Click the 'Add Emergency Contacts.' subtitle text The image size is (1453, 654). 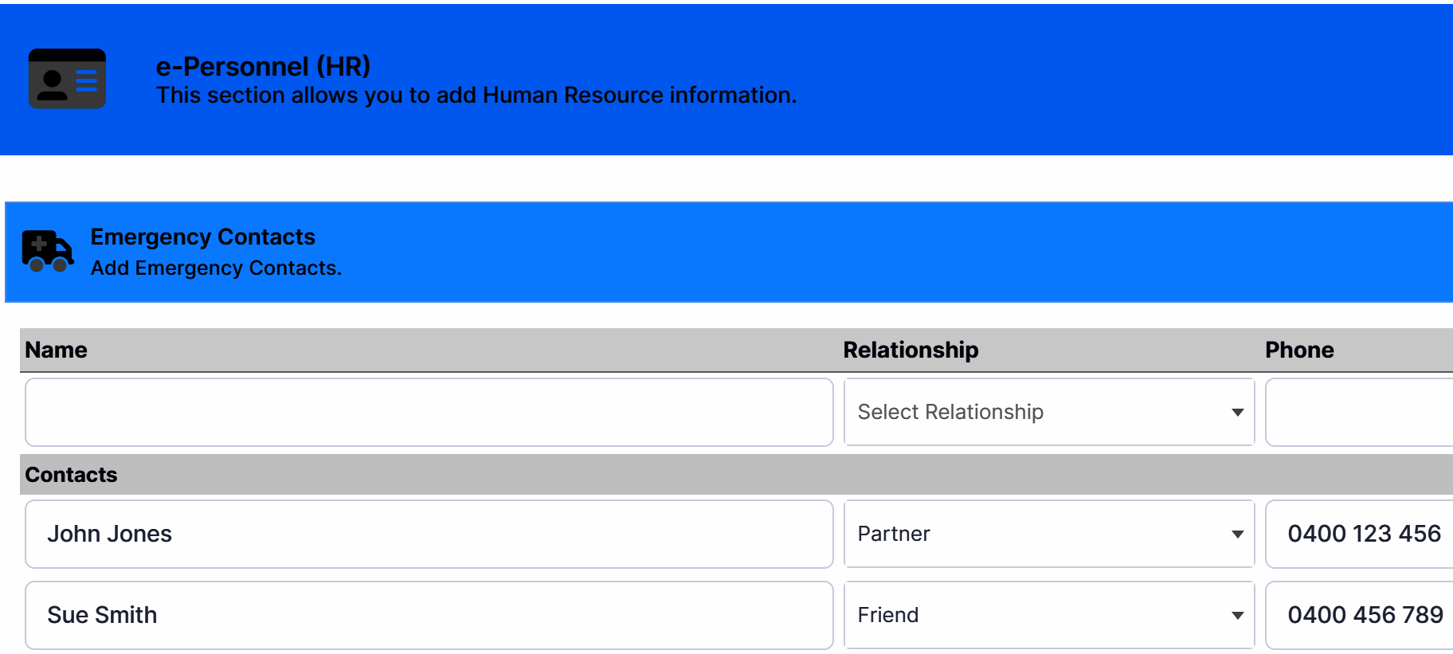pyautogui.click(x=216, y=268)
